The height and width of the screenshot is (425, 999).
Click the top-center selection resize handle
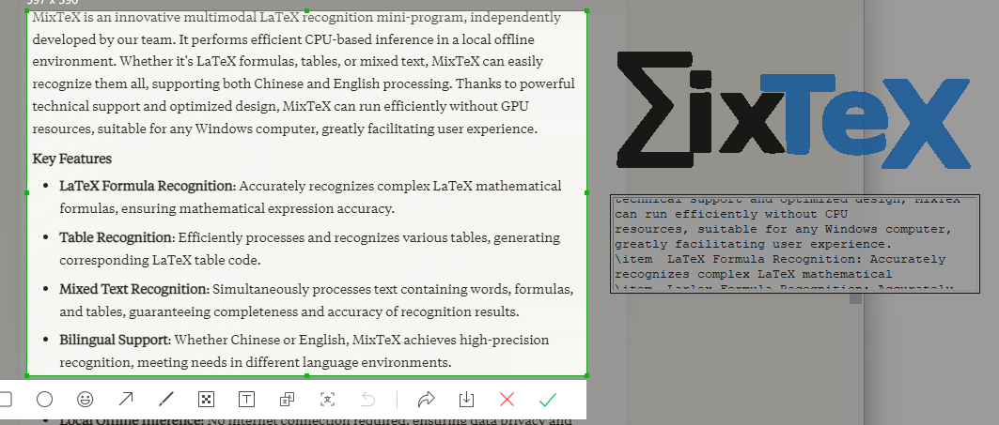pyautogui.click(x=307, y=10)
